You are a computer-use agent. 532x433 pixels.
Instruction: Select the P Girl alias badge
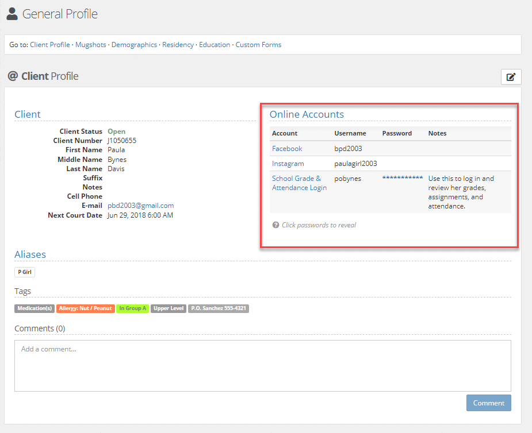click(x=25, y=272)
